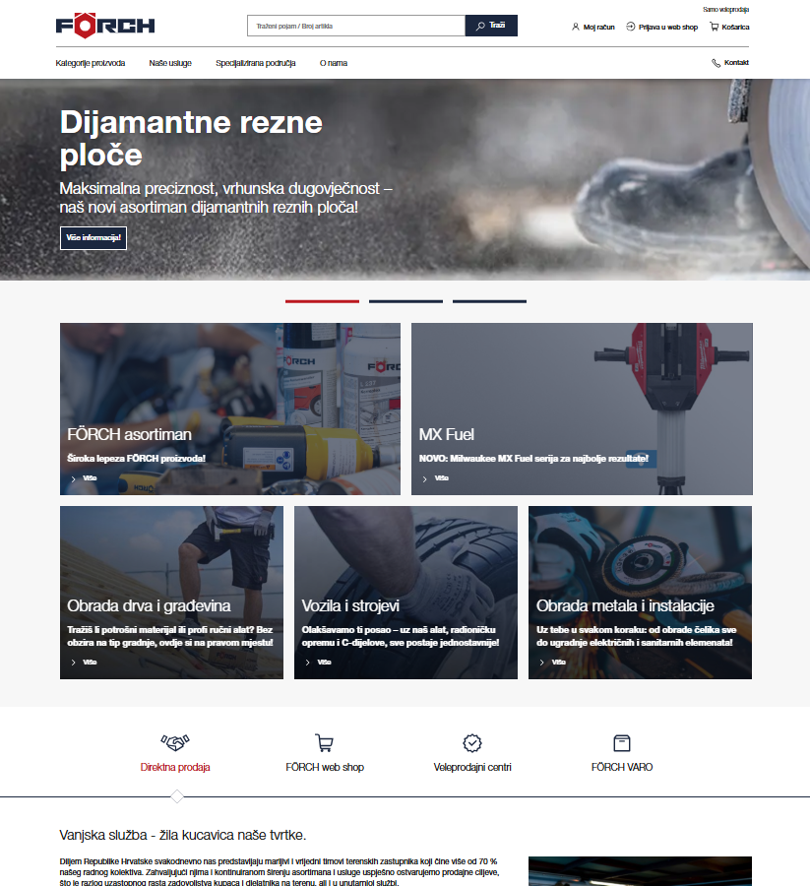Click the magnifier icon in Traži button
This screenshot has height=886, width=810.
pyautogui.click(x=480, y=26)
